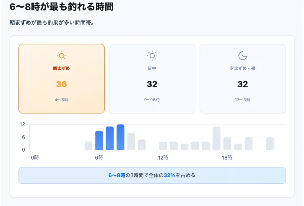Image resolution: width=304 pixels, height=206 pixels.
Task: Click the orange value 36
Action: 62,84
